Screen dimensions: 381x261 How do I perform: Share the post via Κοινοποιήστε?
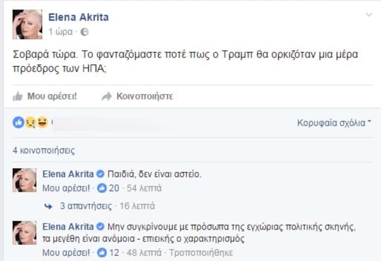[144, 96]
